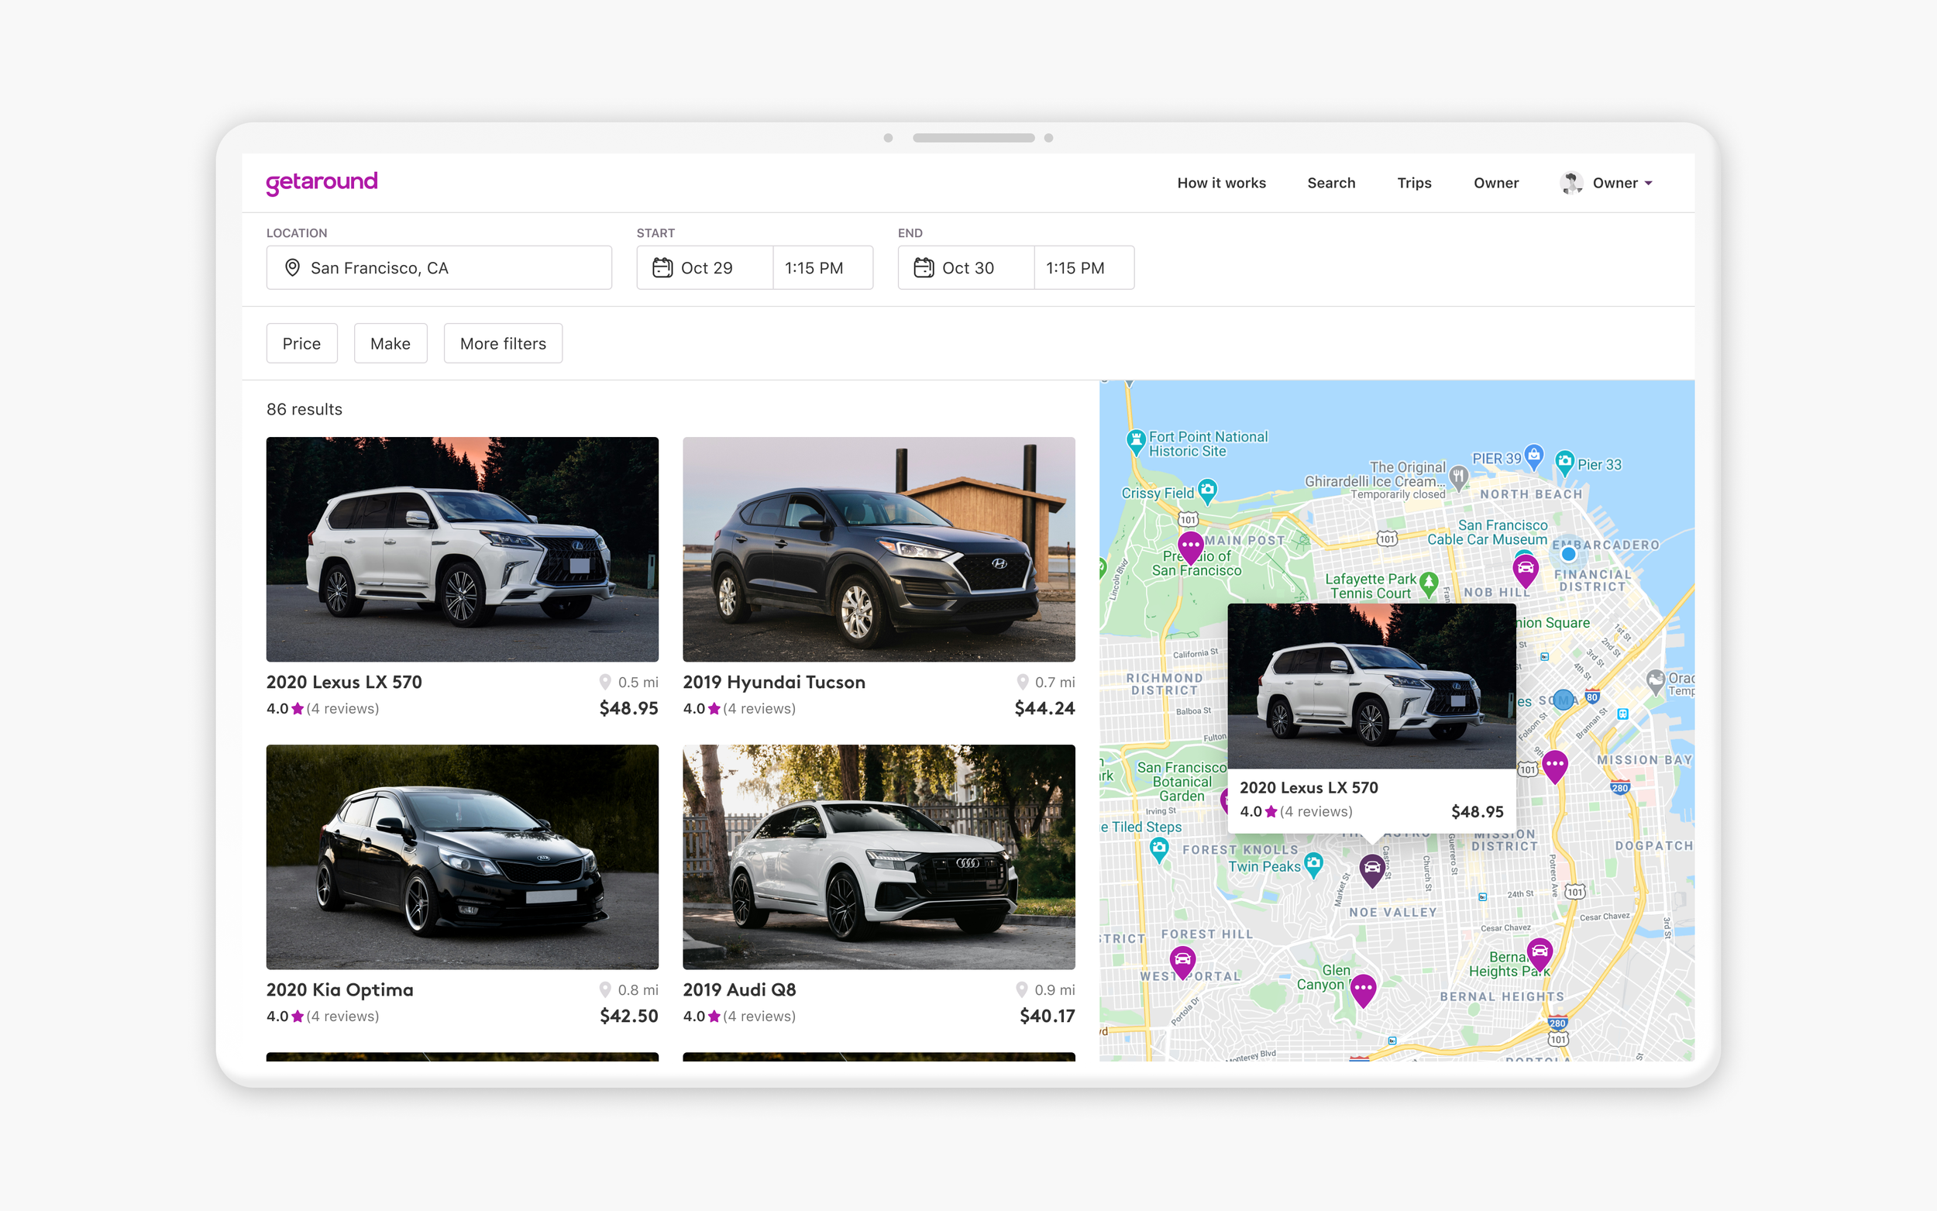1937x1211 pixels.
Task: Click the user profile avatar
Action: (x=1571, y=183)
